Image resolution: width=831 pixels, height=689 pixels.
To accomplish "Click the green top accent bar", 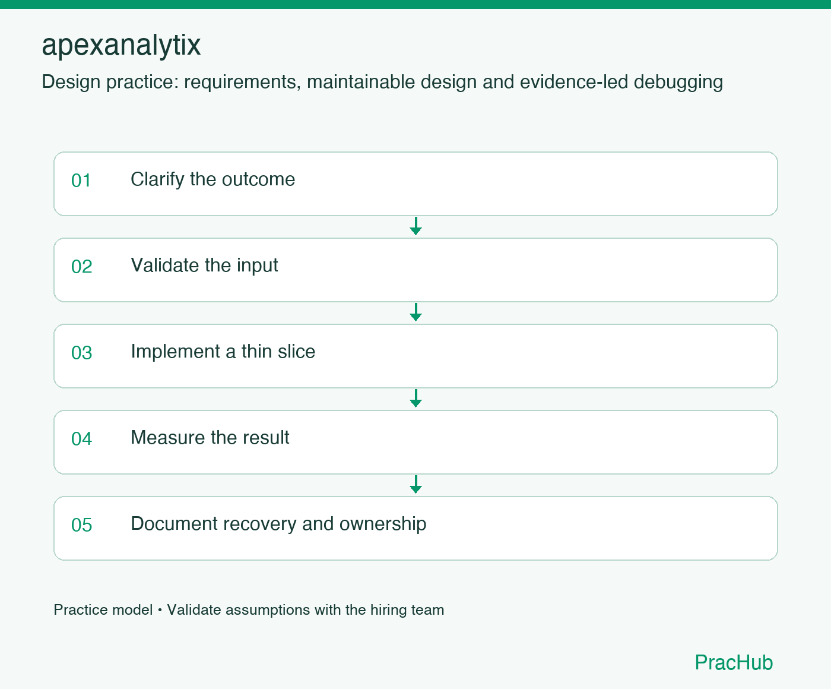I will pyautogui.click(x=415, y=4).
